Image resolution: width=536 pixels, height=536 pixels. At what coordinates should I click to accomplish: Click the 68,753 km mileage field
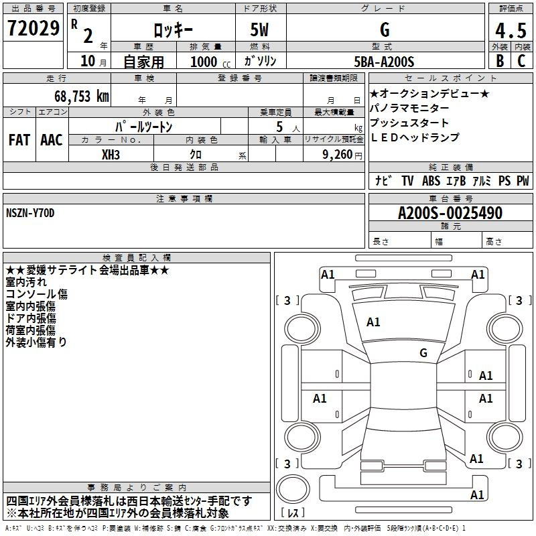79,96
